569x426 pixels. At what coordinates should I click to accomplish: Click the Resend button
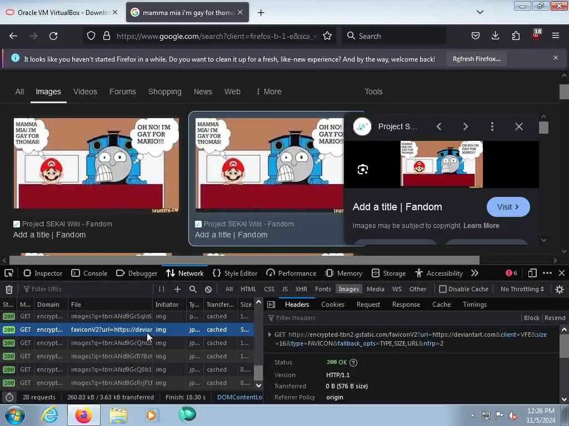555,318
